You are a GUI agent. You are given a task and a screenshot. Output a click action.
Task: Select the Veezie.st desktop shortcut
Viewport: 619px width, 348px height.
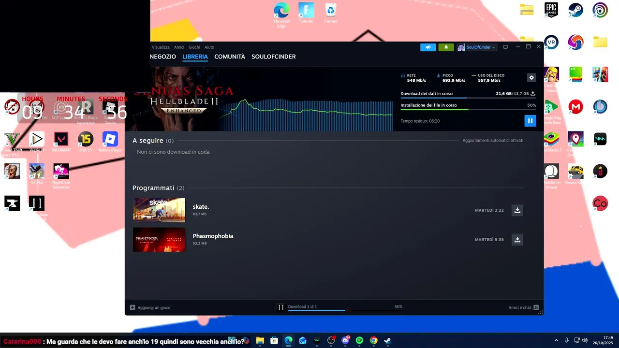pyautogui.click(x=37, y=142)
